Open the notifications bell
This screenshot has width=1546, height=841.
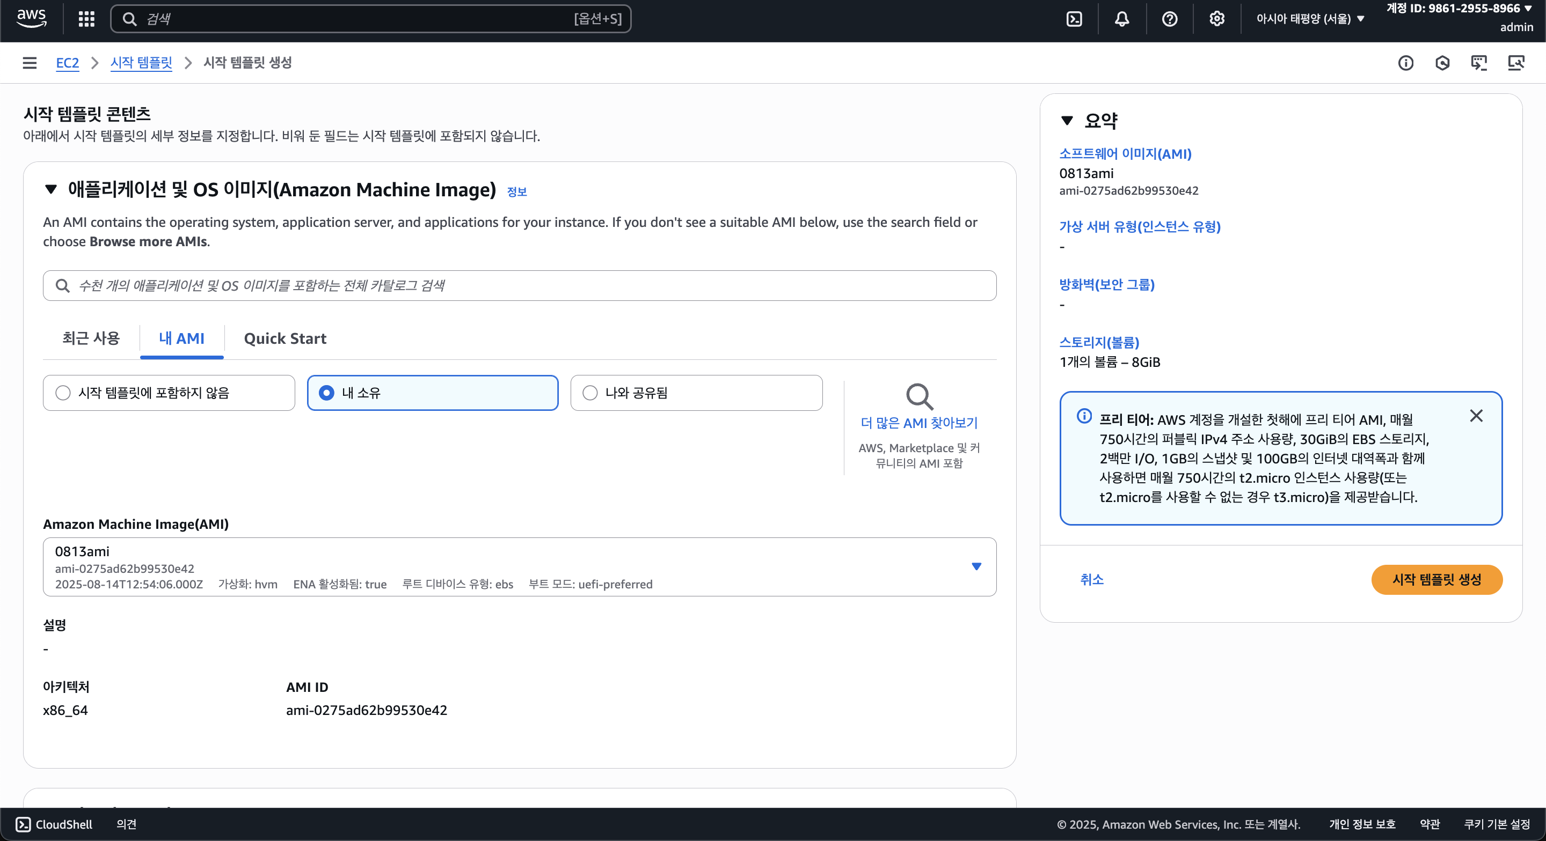(x=1121, y=19)
